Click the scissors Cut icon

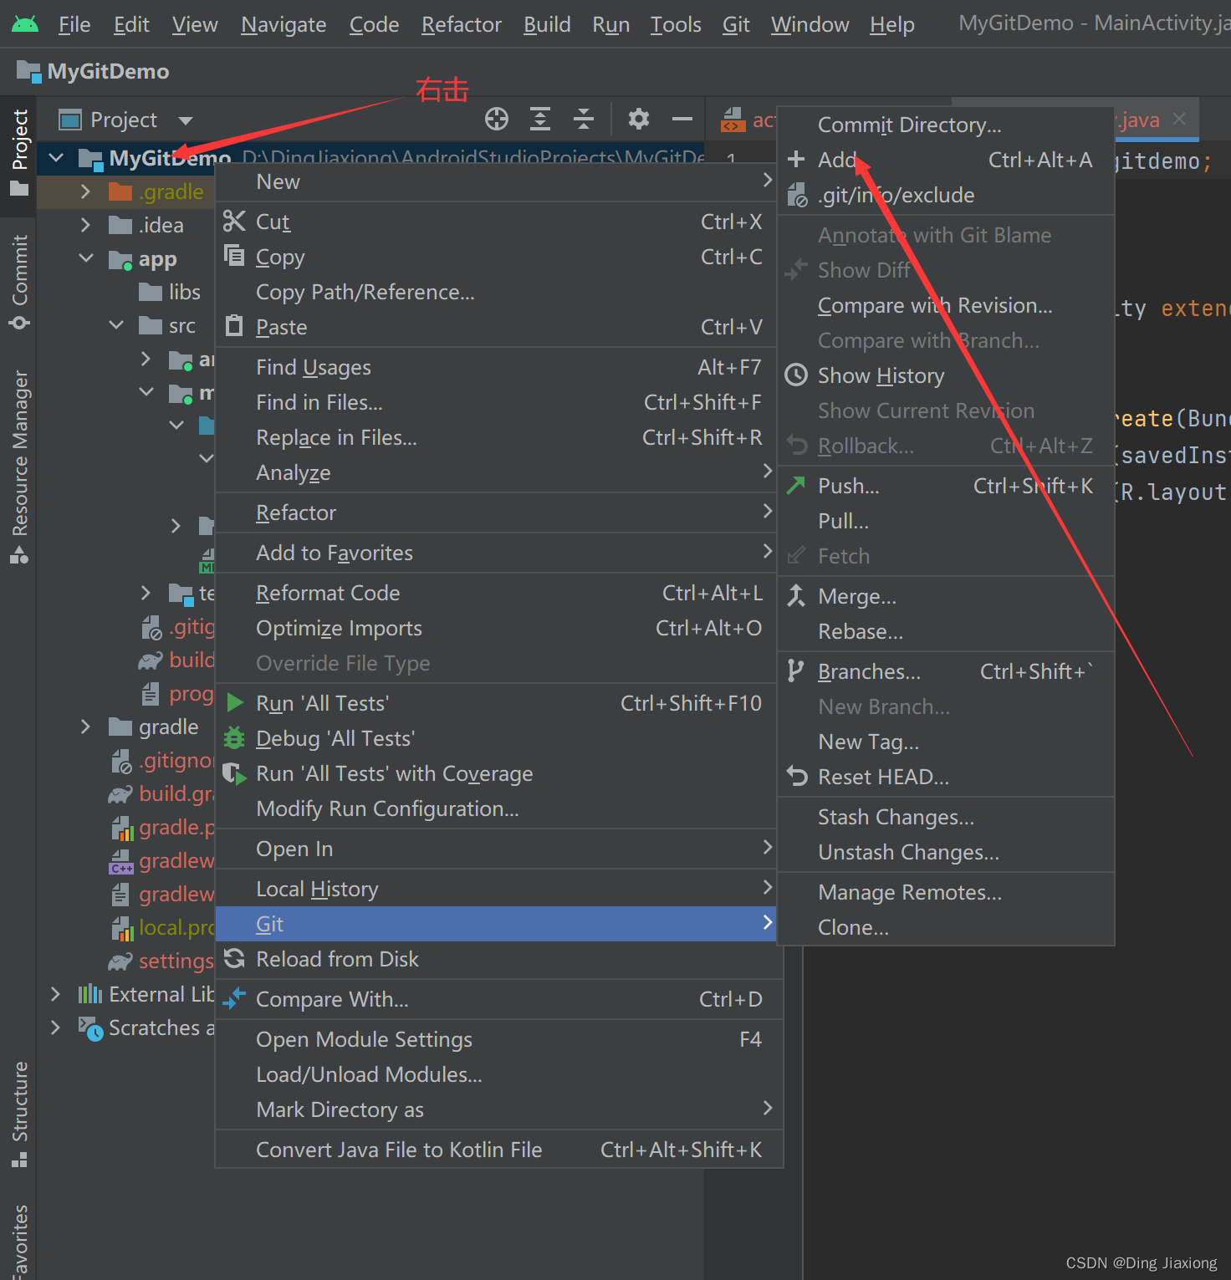pyautogui.click(x=235, y=222)
